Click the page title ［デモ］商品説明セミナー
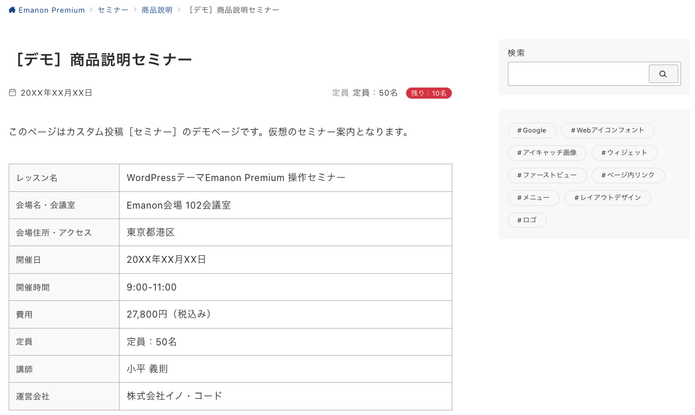This screenshot has width=695, height=415. click(x=101, y=59)
